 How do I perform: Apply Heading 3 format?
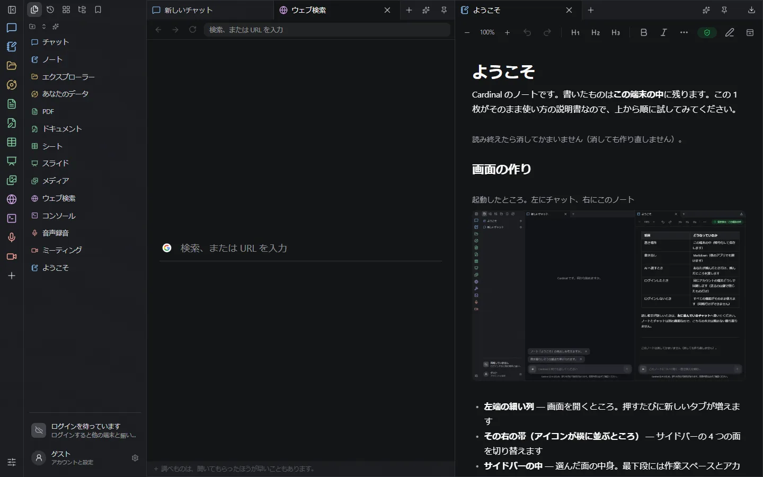(x=616, y=32)
